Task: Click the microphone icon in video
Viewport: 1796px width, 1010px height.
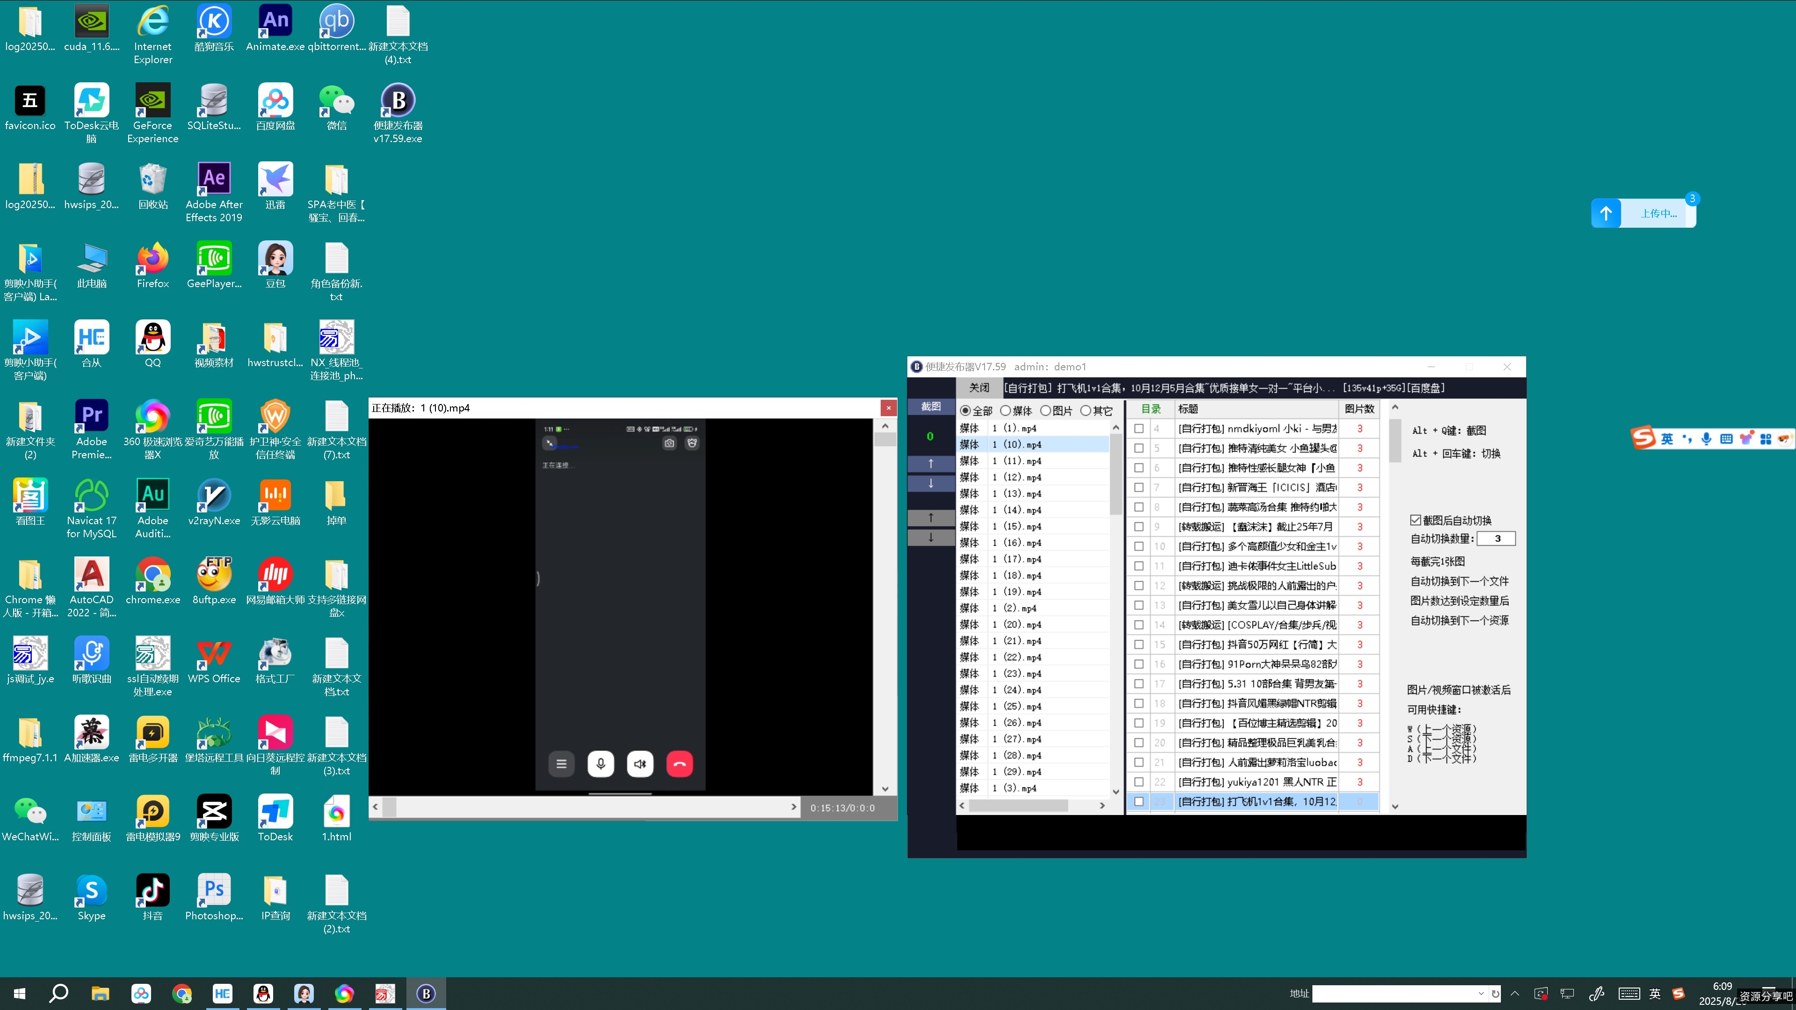Action: click(x=600, y=764)
